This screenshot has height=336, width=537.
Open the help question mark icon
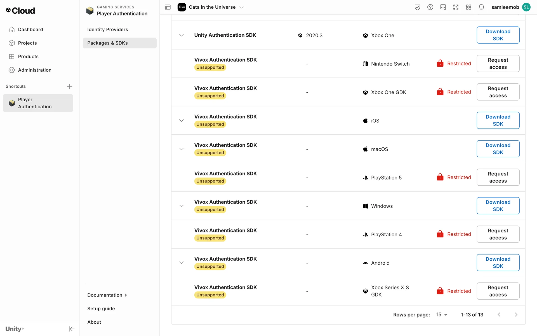click(430, 7)
